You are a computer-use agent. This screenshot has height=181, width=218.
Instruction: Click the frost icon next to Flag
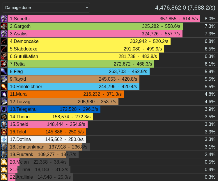click(x=4, y=72)
